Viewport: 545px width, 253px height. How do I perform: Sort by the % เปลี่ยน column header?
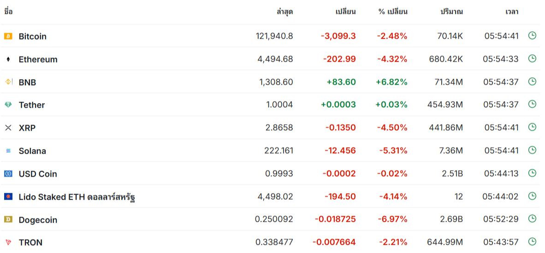pos(393,12)
